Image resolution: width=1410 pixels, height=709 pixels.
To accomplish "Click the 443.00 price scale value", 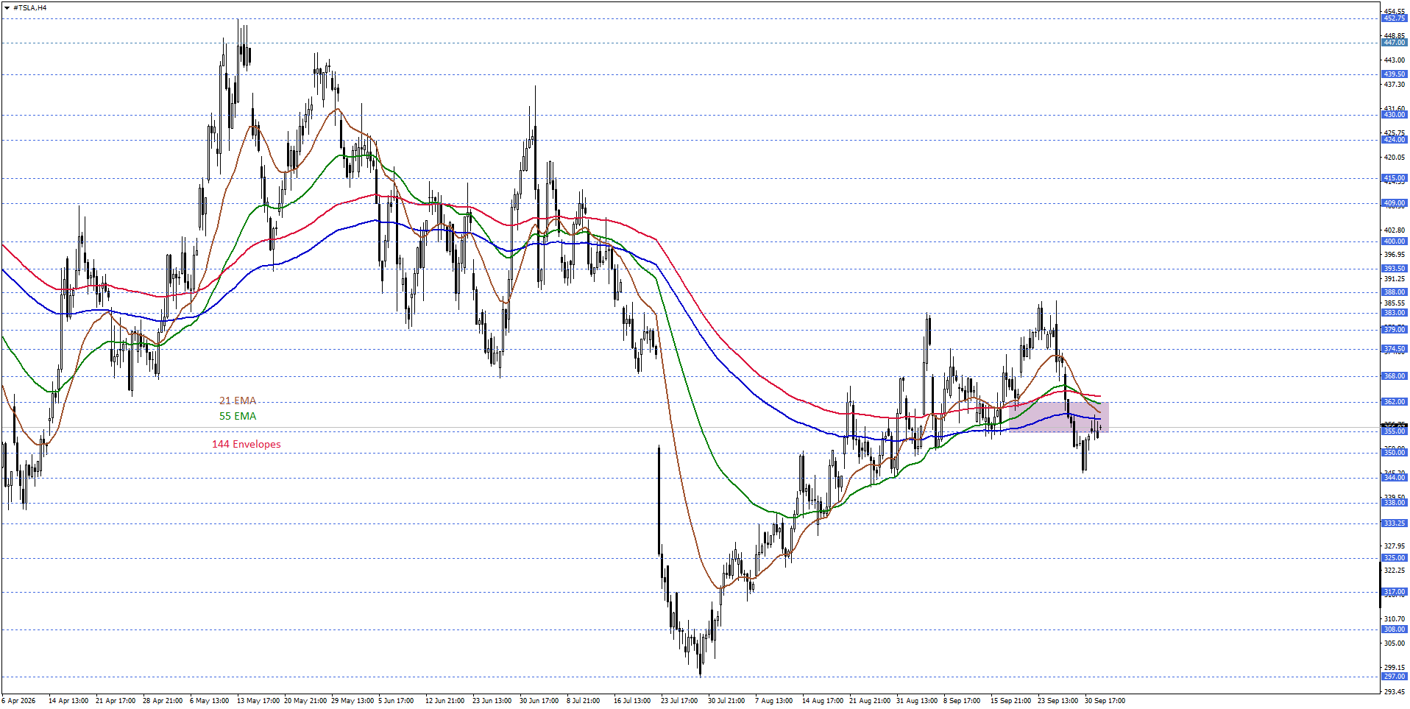I will click(1394, 60).
